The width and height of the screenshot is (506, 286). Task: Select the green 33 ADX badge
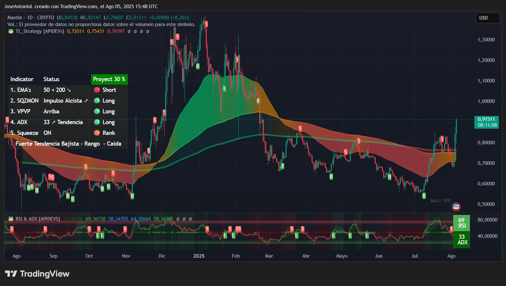461,240
